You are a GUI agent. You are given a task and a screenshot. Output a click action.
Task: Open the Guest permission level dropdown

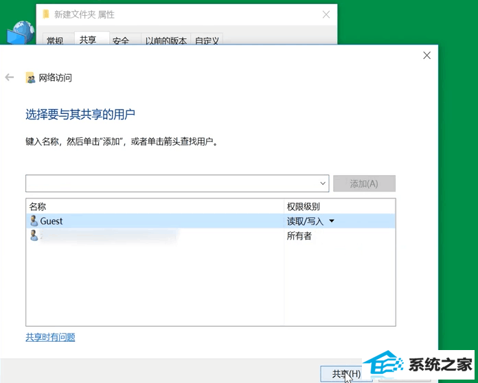coord(332,221)
